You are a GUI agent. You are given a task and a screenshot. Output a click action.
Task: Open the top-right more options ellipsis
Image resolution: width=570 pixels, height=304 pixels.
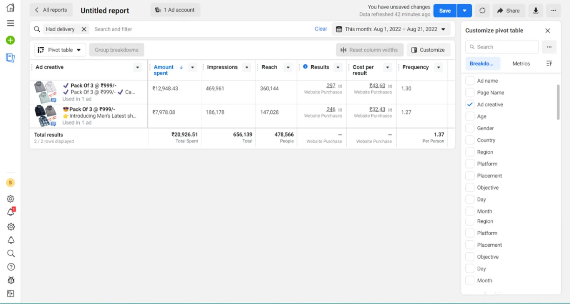553,10
